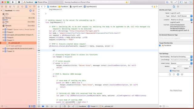Screen dimensions: 194x109
Task: Open the related items menu in jump bar
Action: click(x=38, y=7)
